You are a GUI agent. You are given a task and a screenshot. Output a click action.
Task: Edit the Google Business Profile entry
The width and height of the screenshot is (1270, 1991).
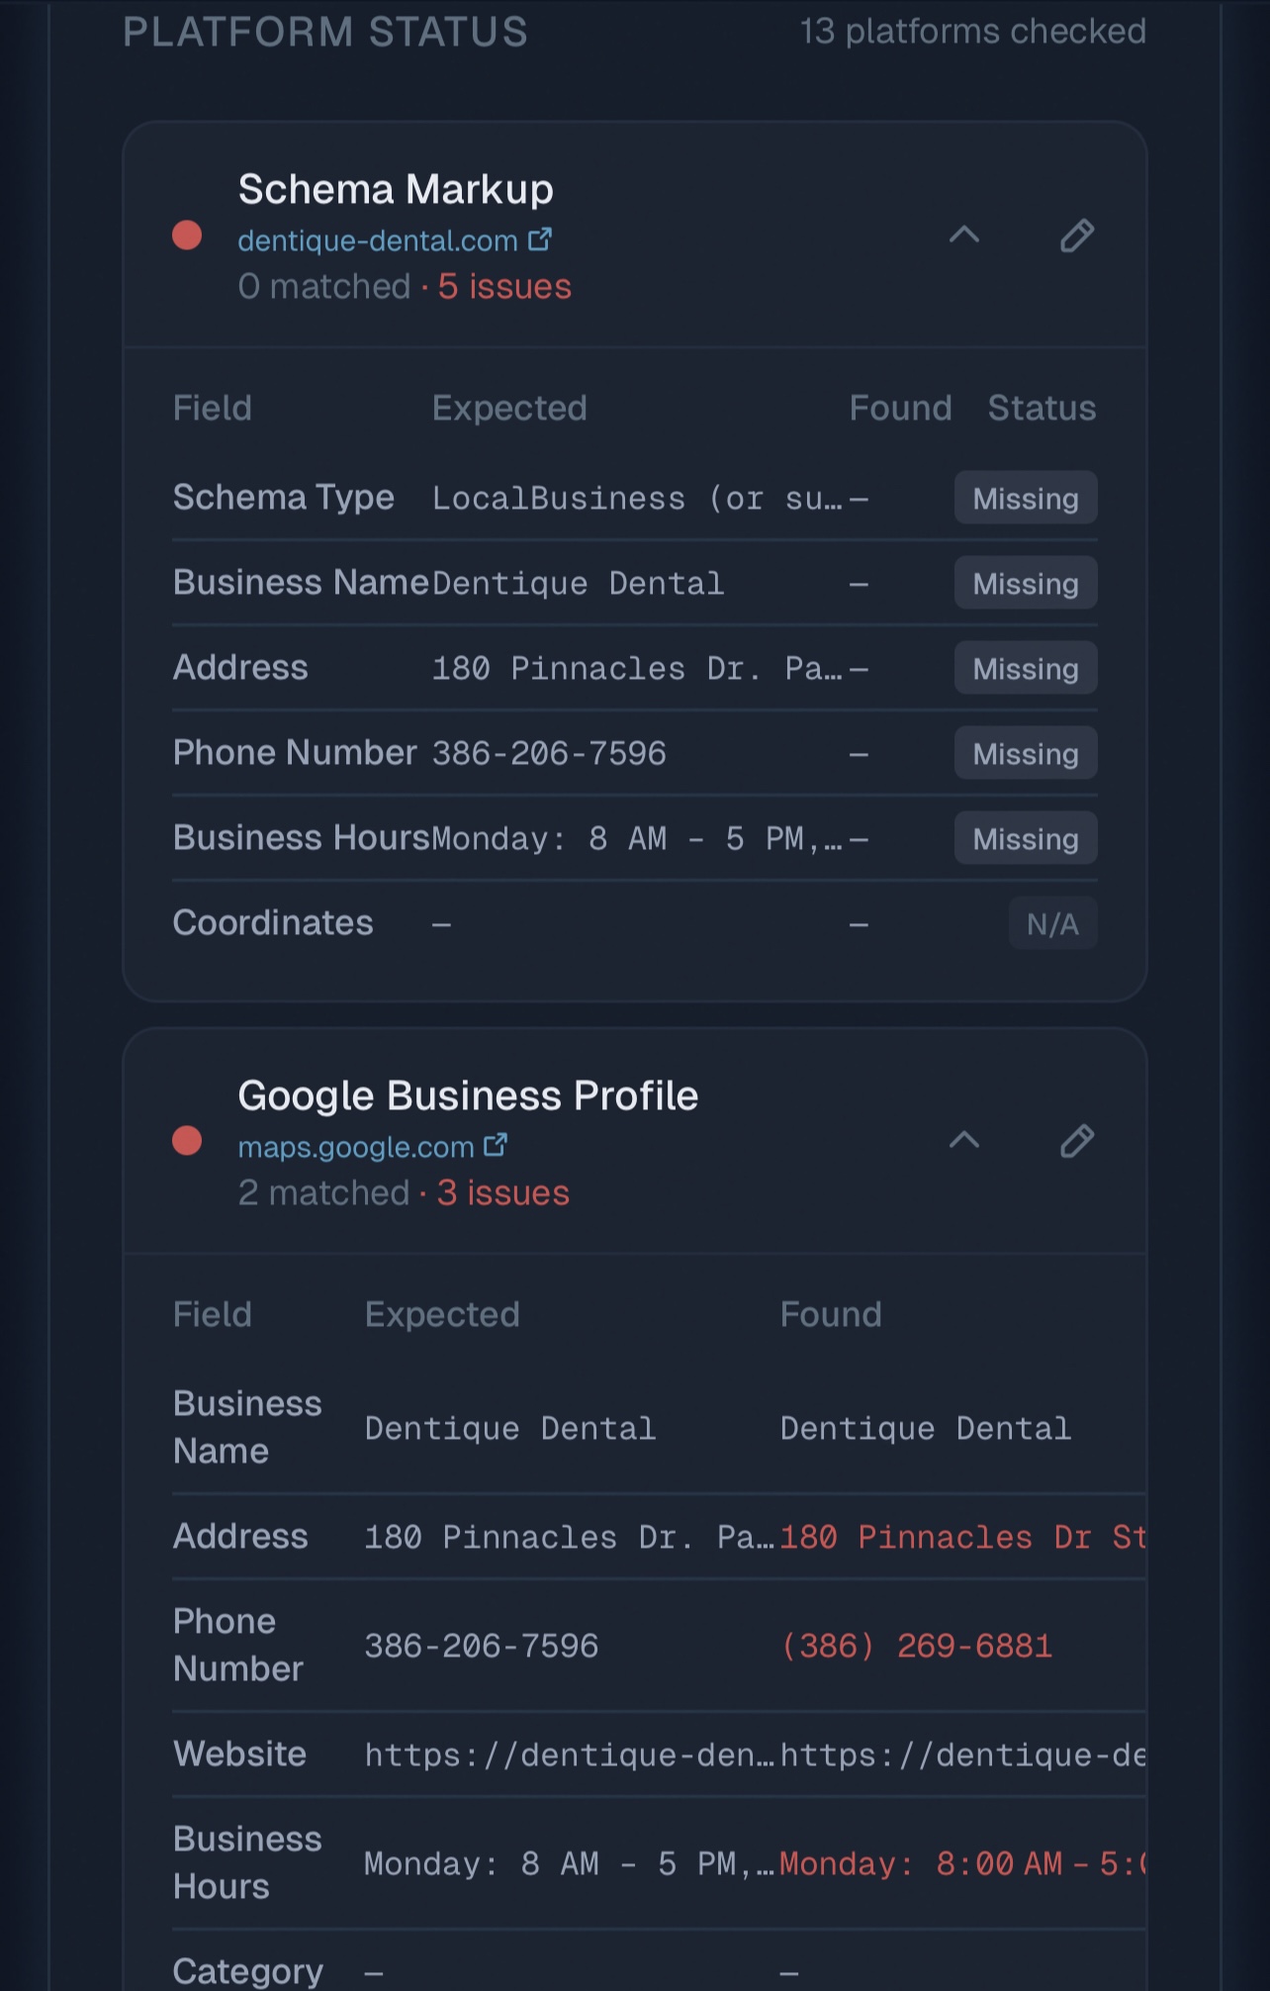click(1077, 1141)
